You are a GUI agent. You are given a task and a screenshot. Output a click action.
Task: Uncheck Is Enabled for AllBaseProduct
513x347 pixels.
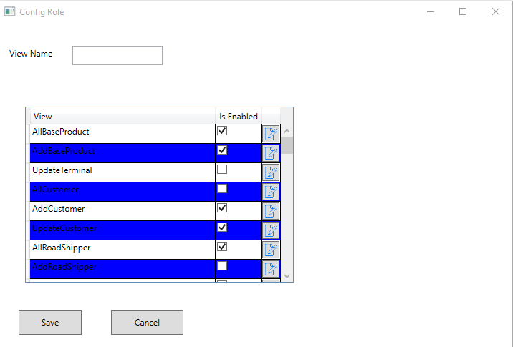pyautogui.click(x=222, y=131)
